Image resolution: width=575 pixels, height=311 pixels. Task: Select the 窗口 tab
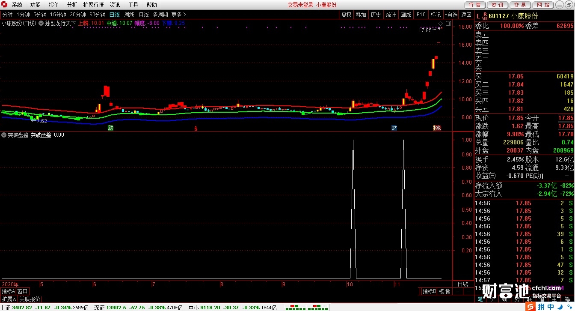point(23,291)
